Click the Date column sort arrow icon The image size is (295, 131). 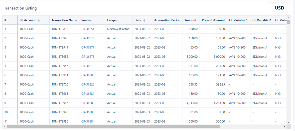pyautogui.click(x=144, y=20)
